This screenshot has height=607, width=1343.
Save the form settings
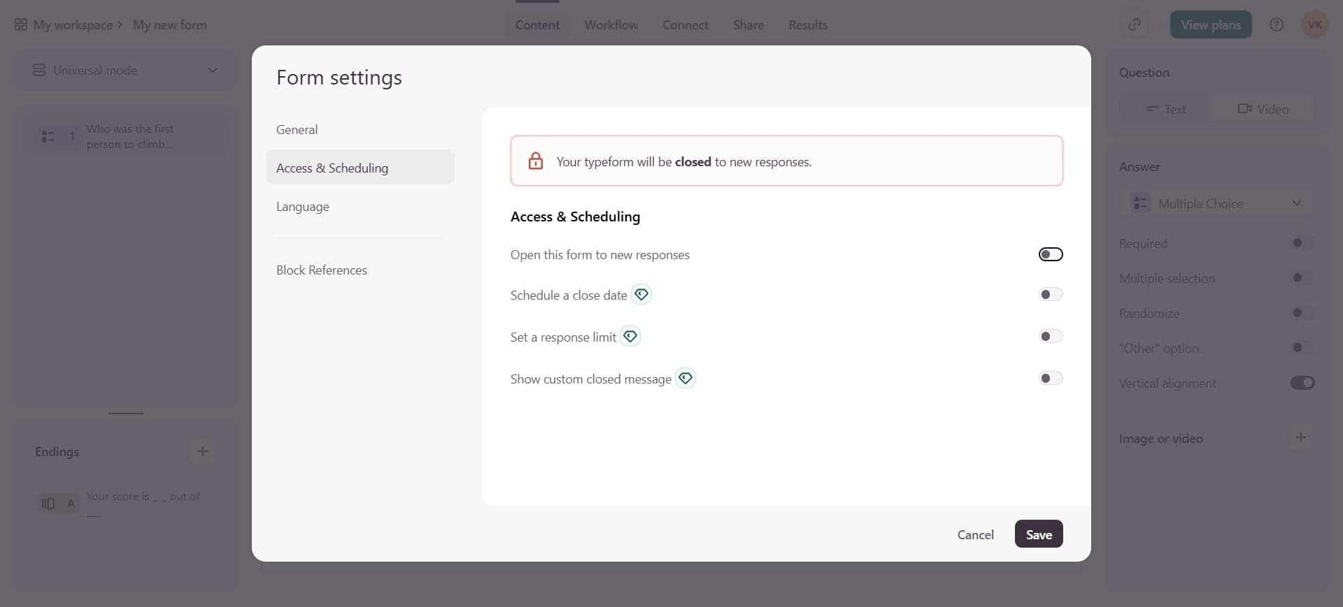coord(1038,534)
